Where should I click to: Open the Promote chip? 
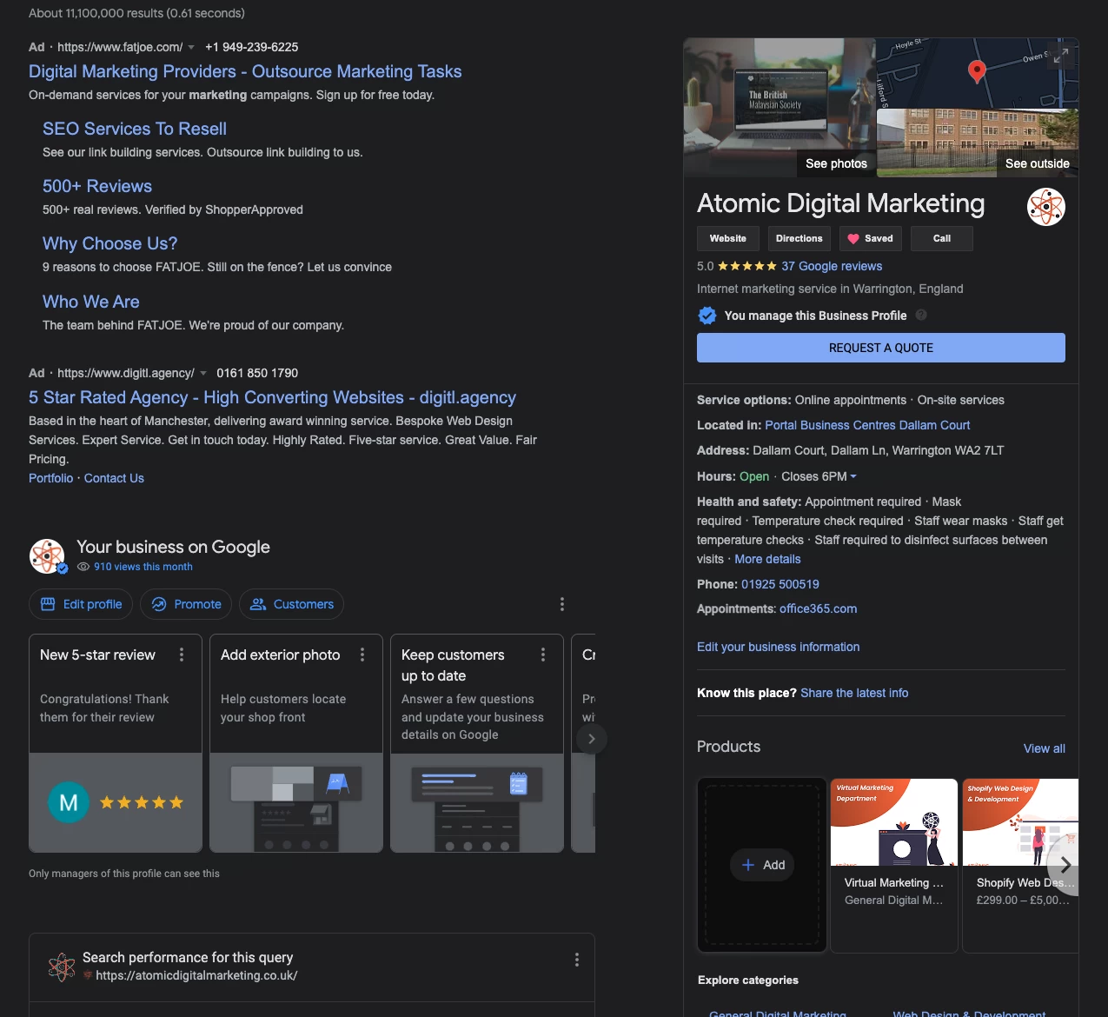186,604
